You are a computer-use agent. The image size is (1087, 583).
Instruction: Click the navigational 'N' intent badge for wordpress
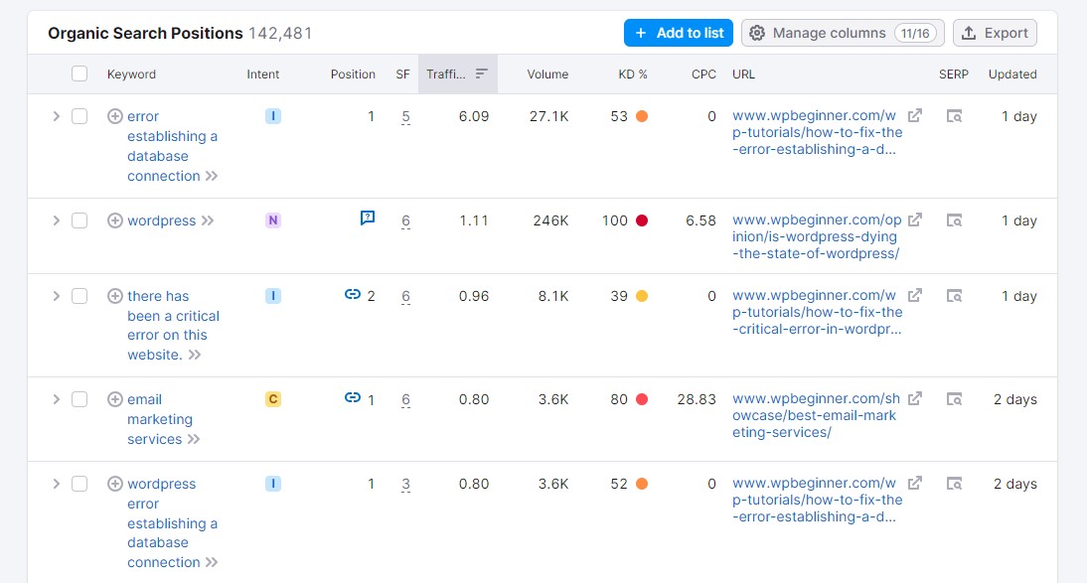[x=273, y=220]
